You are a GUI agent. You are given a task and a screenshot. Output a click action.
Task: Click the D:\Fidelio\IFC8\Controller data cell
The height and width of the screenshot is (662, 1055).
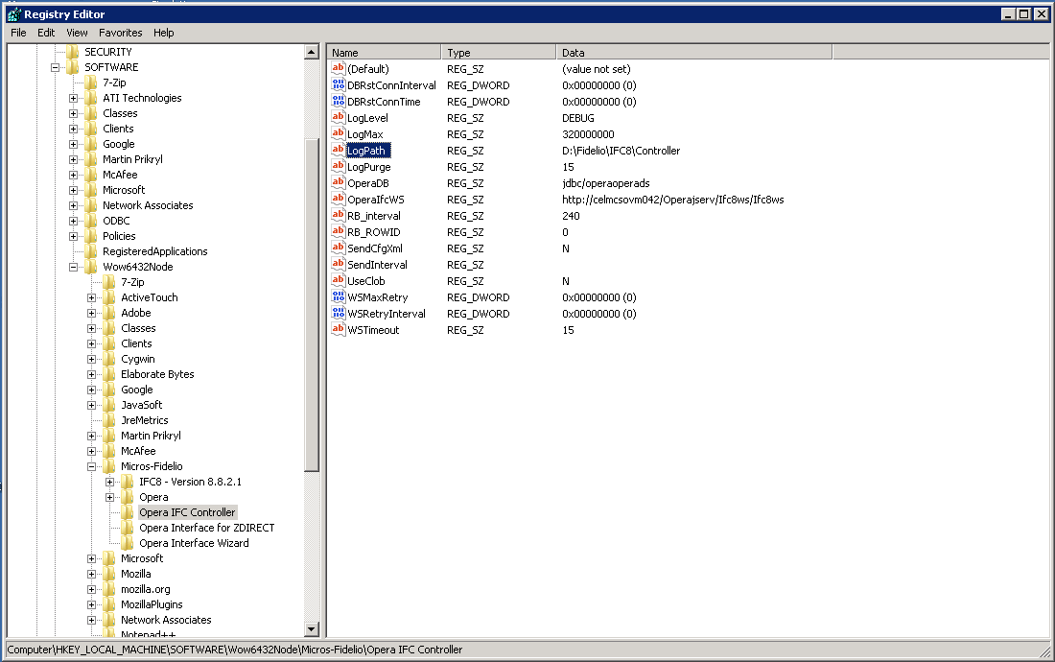(x=621, y=150)
